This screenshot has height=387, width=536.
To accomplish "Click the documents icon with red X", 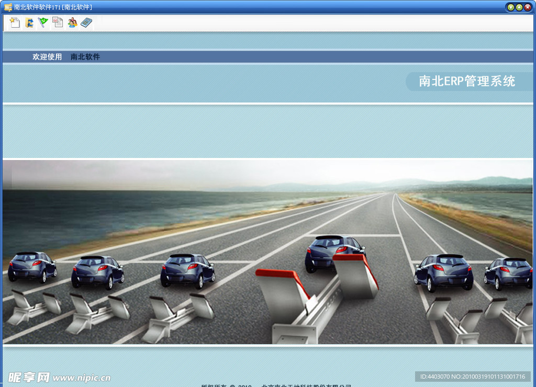I will [x=58, y=22].
